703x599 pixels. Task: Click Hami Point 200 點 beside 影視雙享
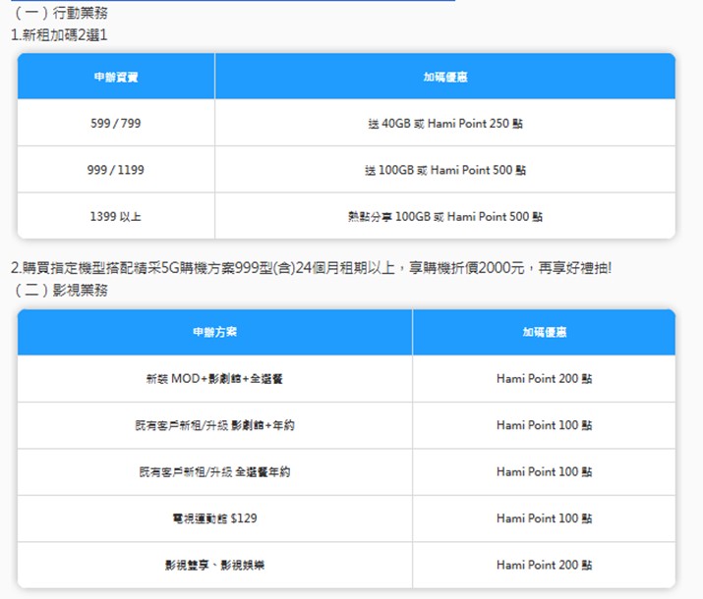[x=544, y=565]
